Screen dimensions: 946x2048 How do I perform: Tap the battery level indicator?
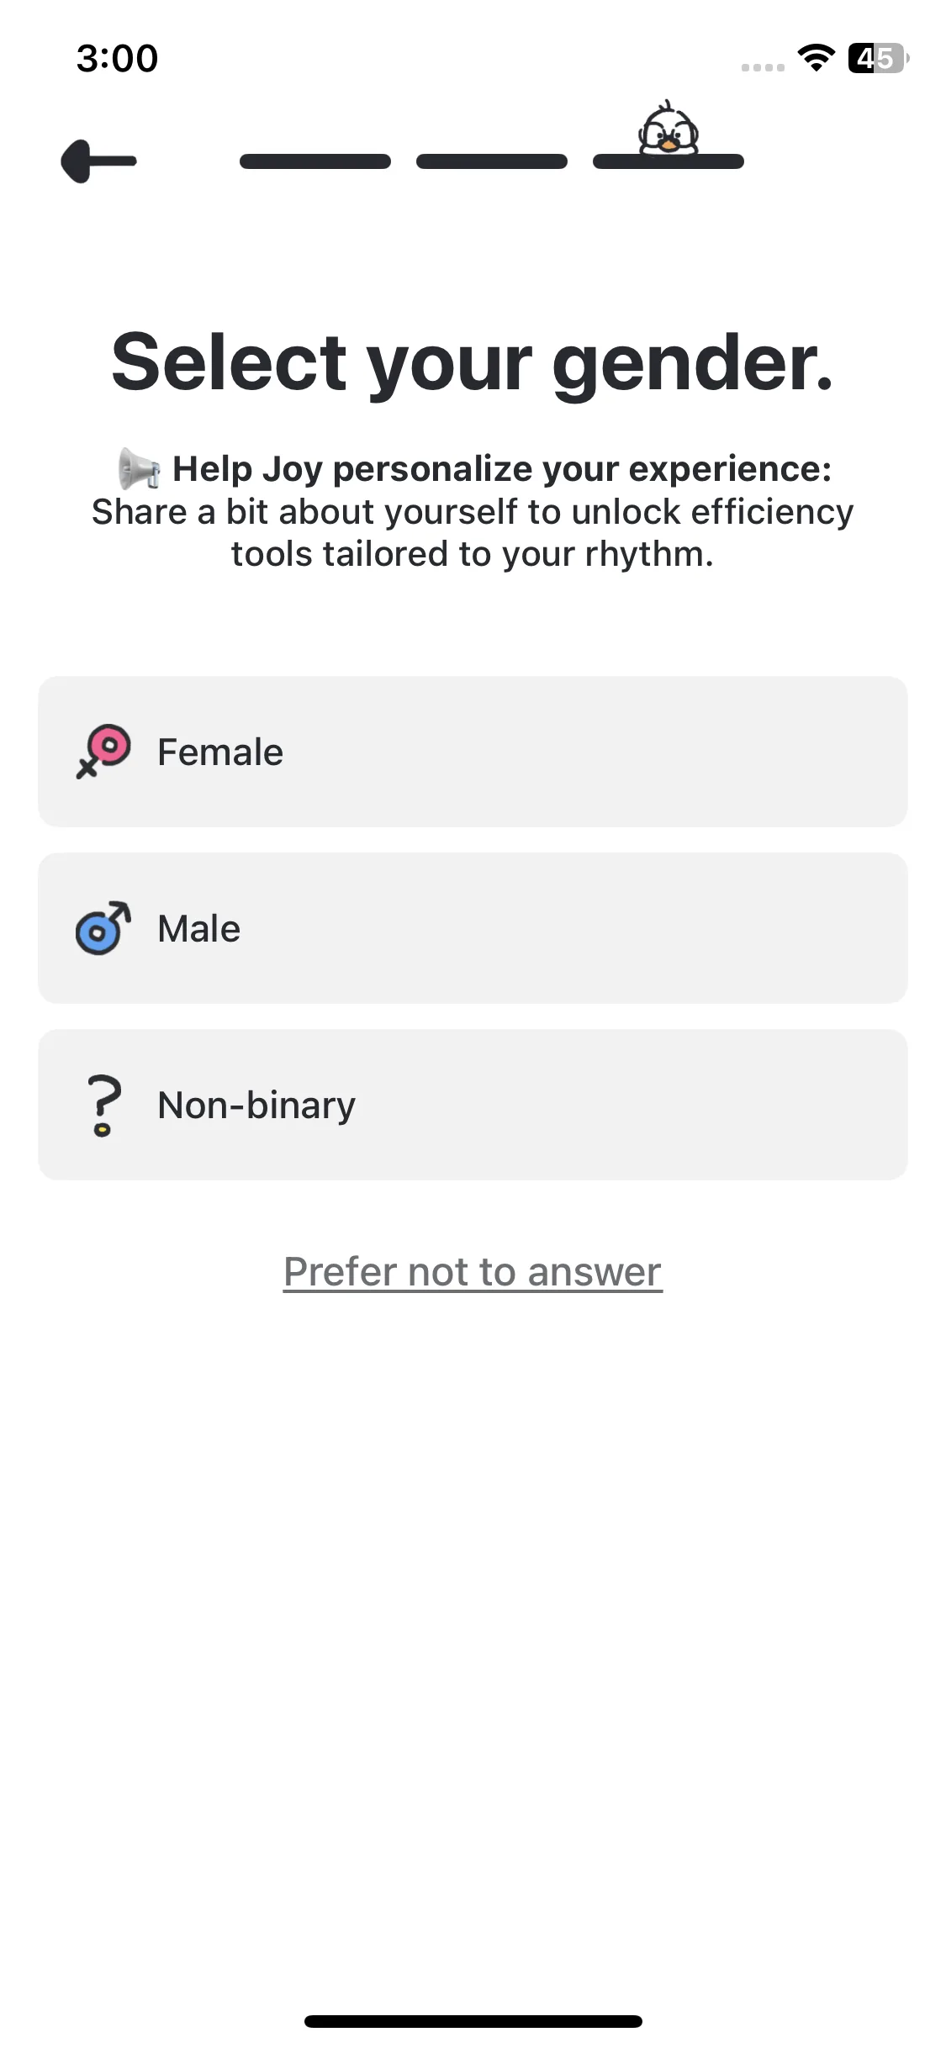point(877,58)
